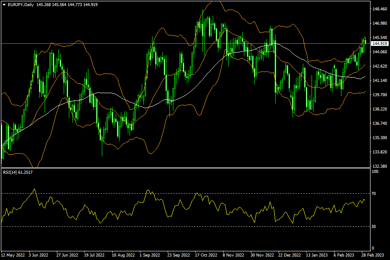390x260 pixels.
Task: Click the 30 Nov 2022 date label
Action: (x=262, y=255)
